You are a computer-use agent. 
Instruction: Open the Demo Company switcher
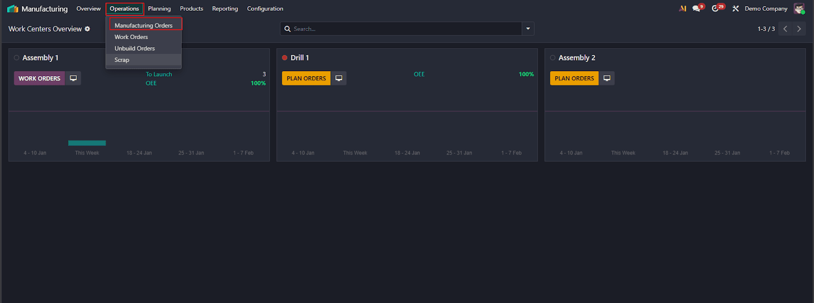tap(766, 9)
